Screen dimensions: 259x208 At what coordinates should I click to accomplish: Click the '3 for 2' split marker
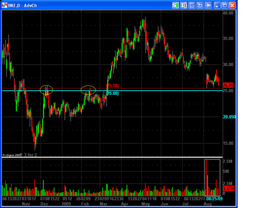tap(31, 155)
